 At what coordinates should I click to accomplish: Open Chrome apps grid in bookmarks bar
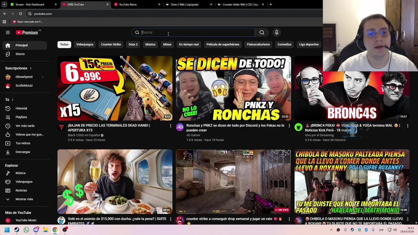[4, 22]
